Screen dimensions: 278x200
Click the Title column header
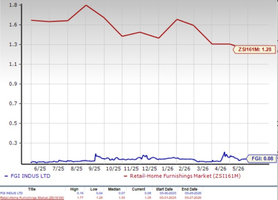coord(32,189)
